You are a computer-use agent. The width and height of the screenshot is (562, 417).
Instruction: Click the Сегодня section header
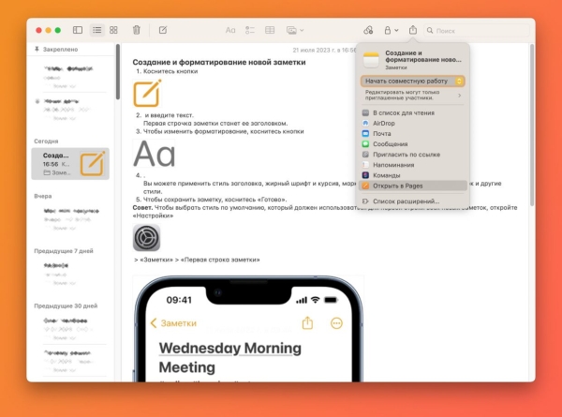point(46,141)
